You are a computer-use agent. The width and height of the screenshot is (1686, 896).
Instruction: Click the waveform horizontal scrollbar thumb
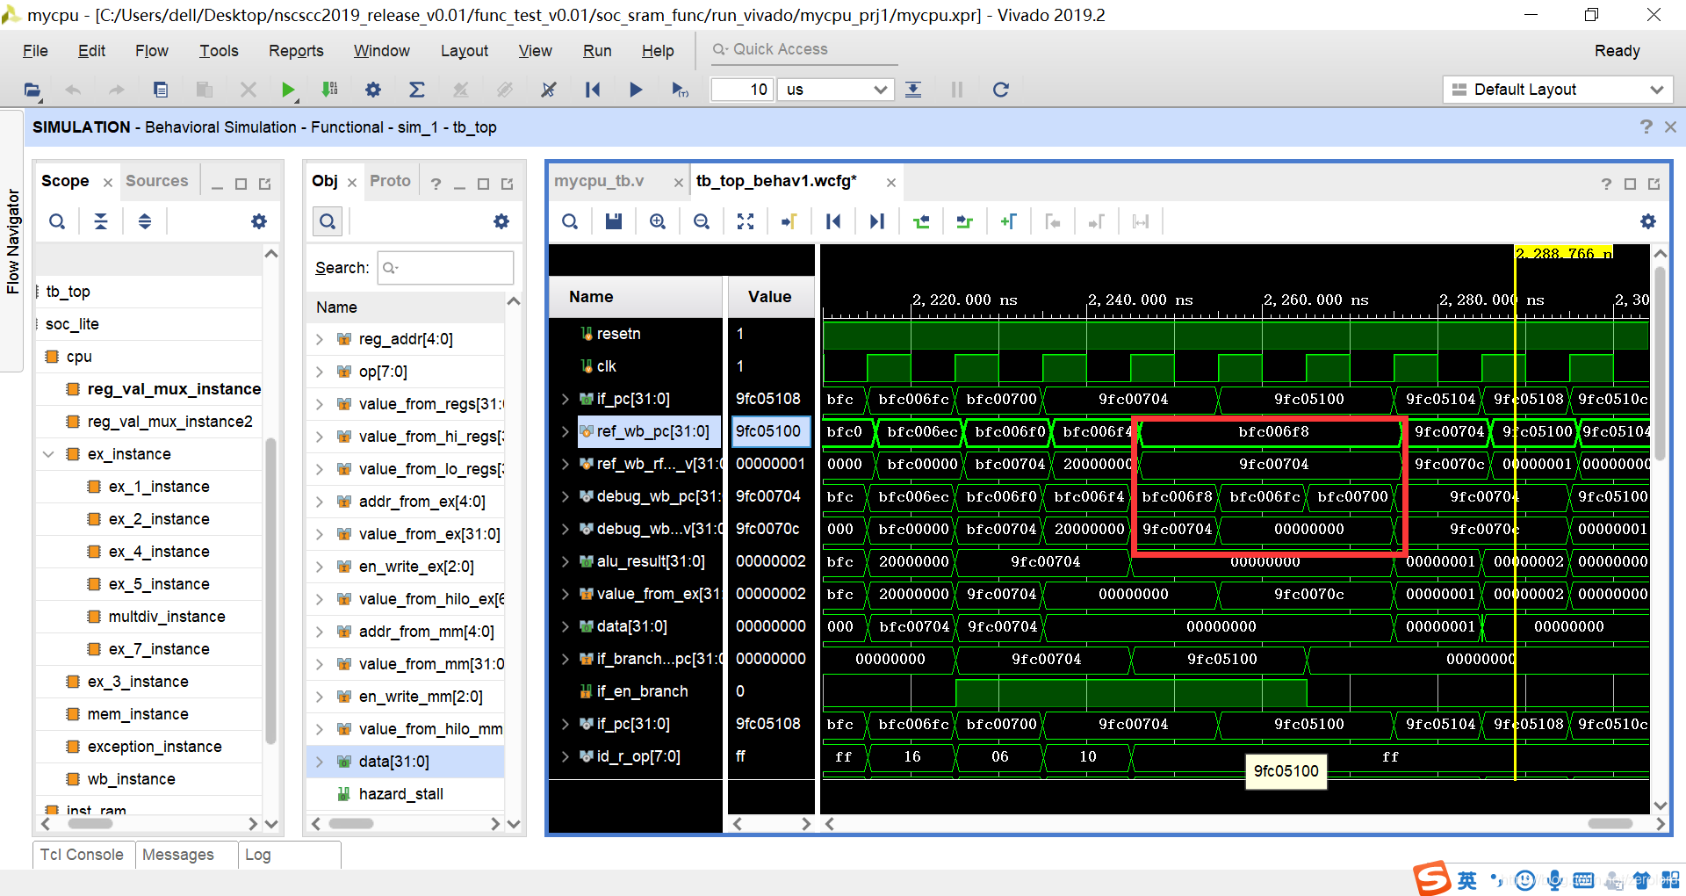click(x=1610, y=824)
